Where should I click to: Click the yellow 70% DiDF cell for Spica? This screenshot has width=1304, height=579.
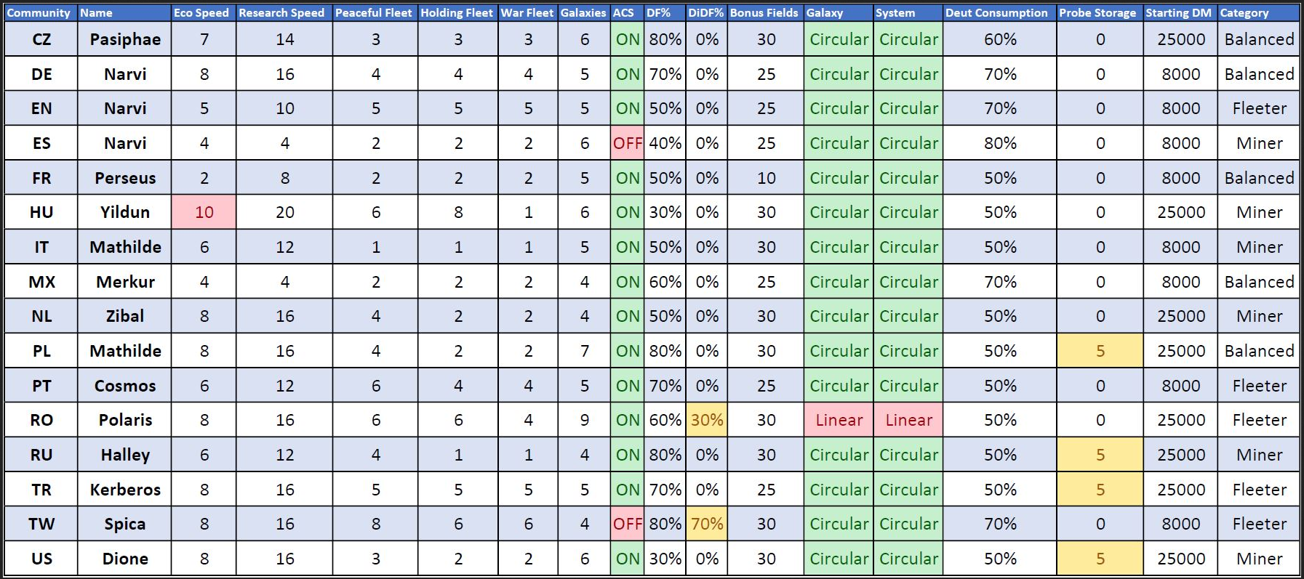click(706, 524)
